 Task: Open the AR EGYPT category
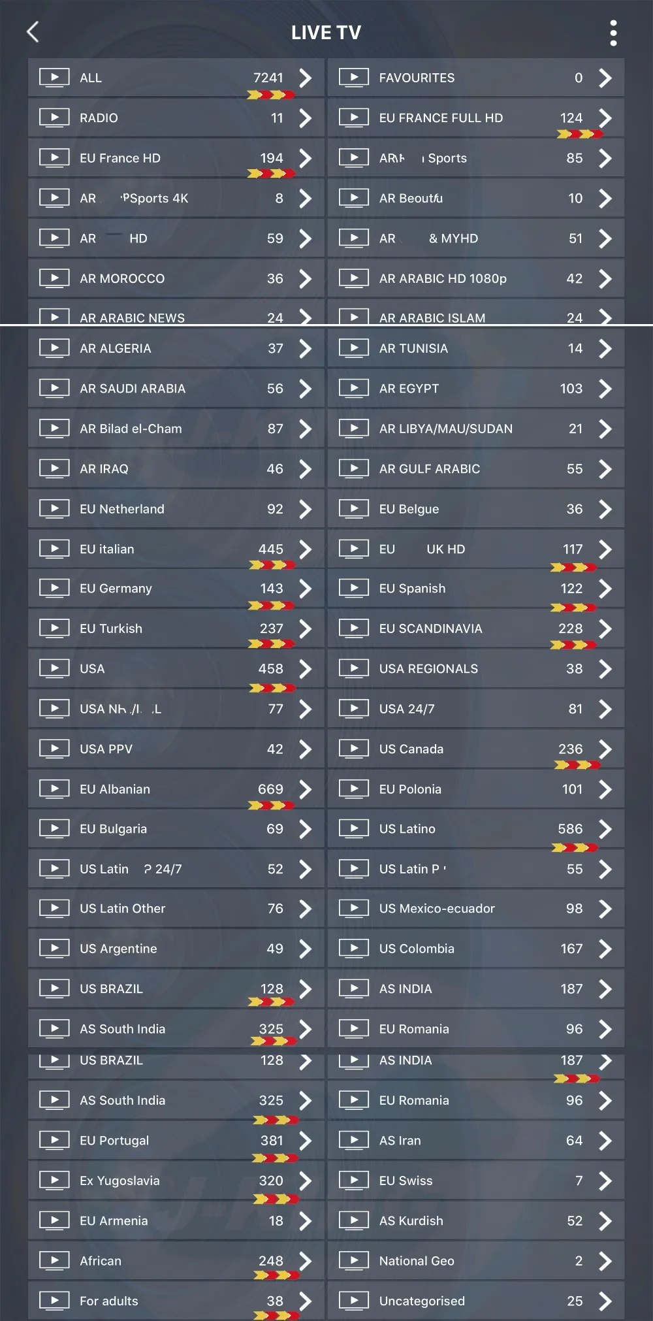click(476, 389)
